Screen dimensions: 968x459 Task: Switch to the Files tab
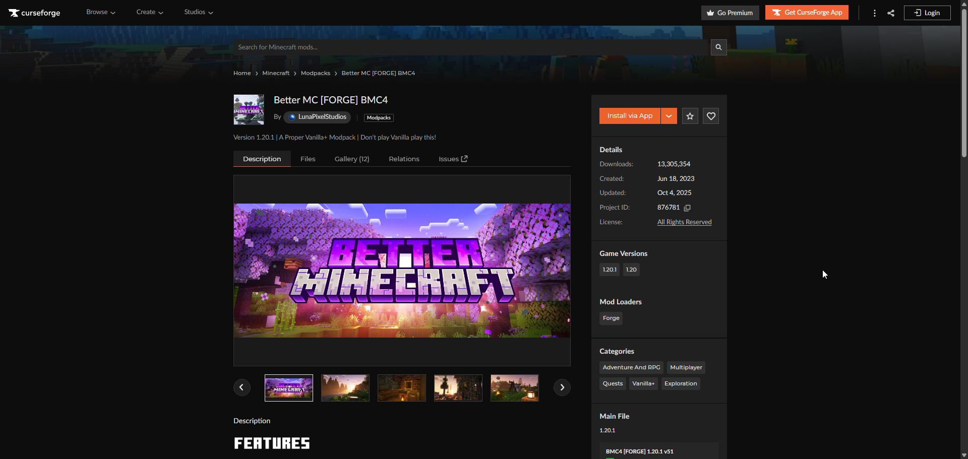[308, 159]
